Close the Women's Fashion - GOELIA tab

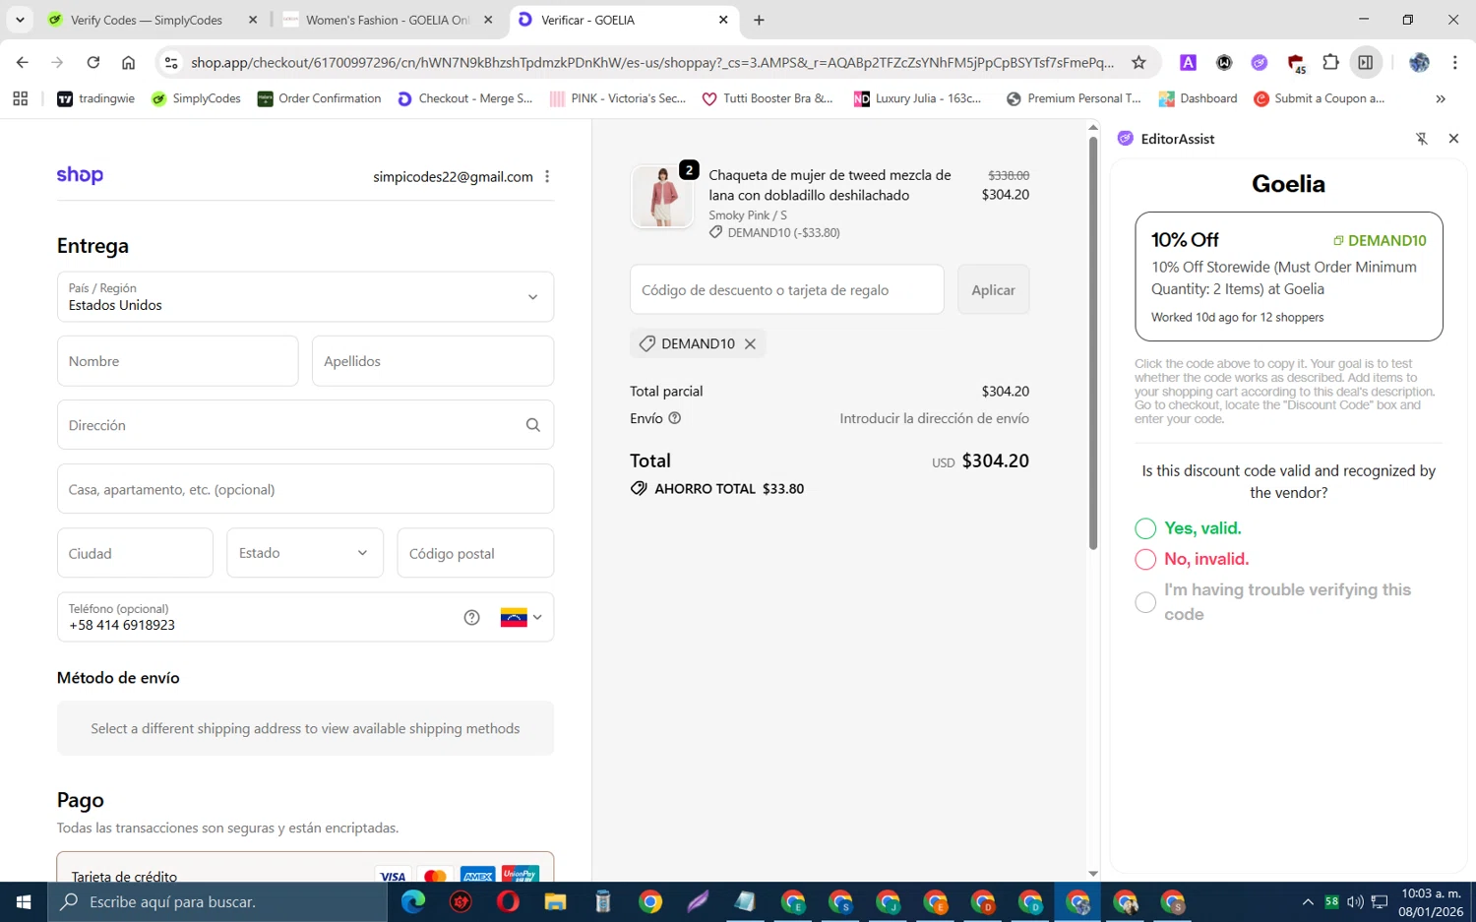[x=488, y=20]
